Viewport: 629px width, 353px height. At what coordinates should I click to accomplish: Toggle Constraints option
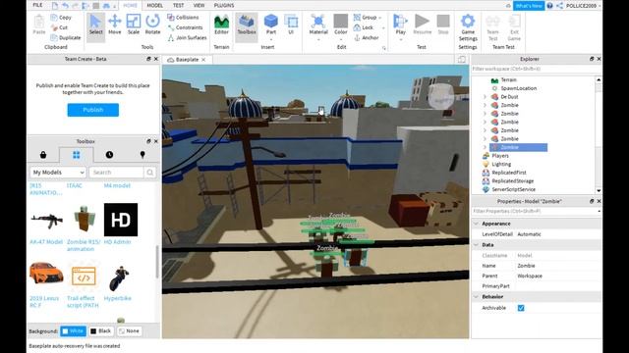[185, 27]
